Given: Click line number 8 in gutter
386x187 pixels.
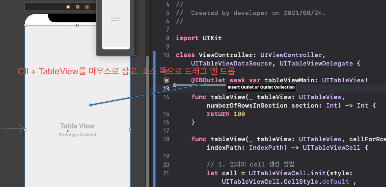Looking at the screenshot, I should (168, 38).
